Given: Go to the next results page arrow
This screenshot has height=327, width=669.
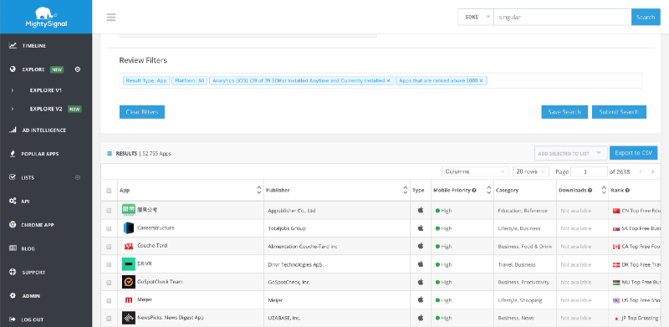Looking at the screenshot, I should (x=653, y=171).
